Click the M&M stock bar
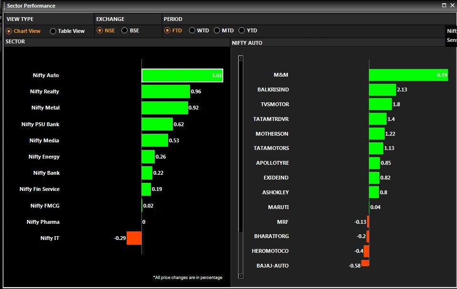This screenshot has width=457, height=289. pos(408,75)
